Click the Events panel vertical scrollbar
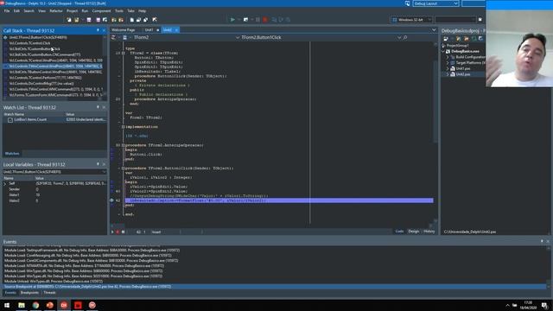 [548, 268]
